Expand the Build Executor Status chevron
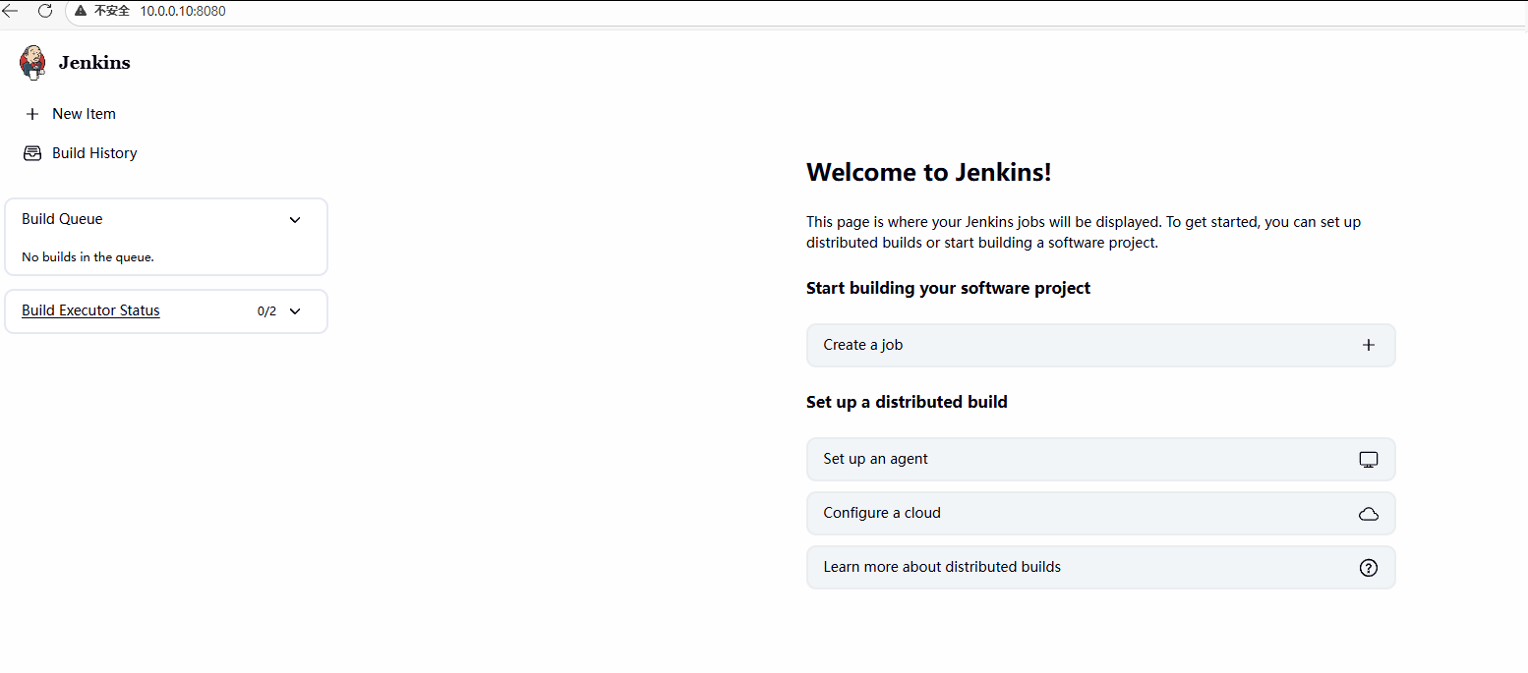Screen dimensions: 1528x673 (295, 311)
